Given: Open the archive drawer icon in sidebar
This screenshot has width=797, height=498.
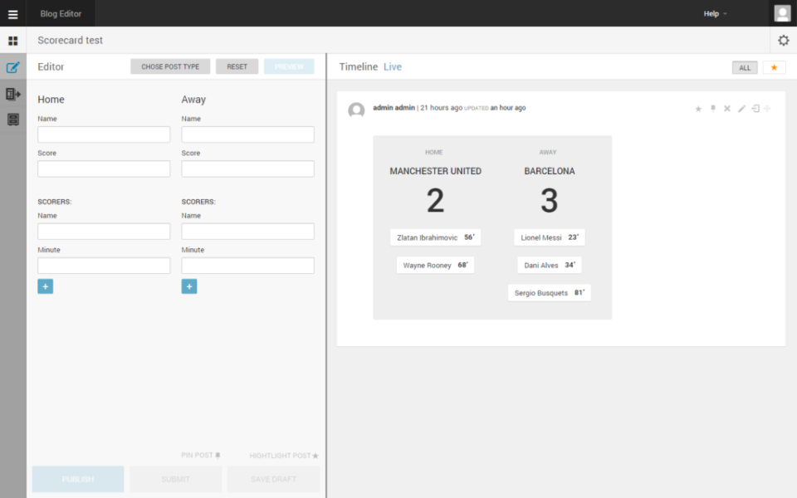Looking at the screenshot, I should click(x=12, y=119).
